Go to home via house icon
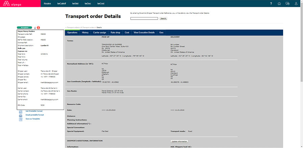The width and height of the screenshot is (303, 148). point(279,4)
